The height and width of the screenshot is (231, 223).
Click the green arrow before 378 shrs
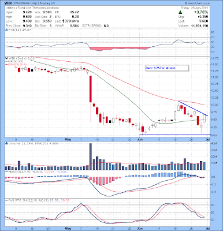click(63, 21)
